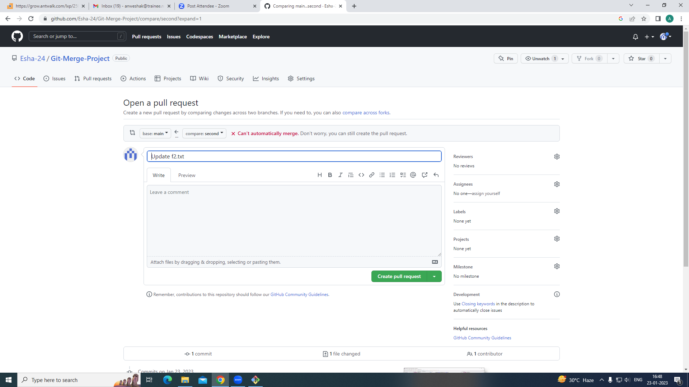
Task: Apply bold formatting in comment editor
Action: [x=330, y=175]
